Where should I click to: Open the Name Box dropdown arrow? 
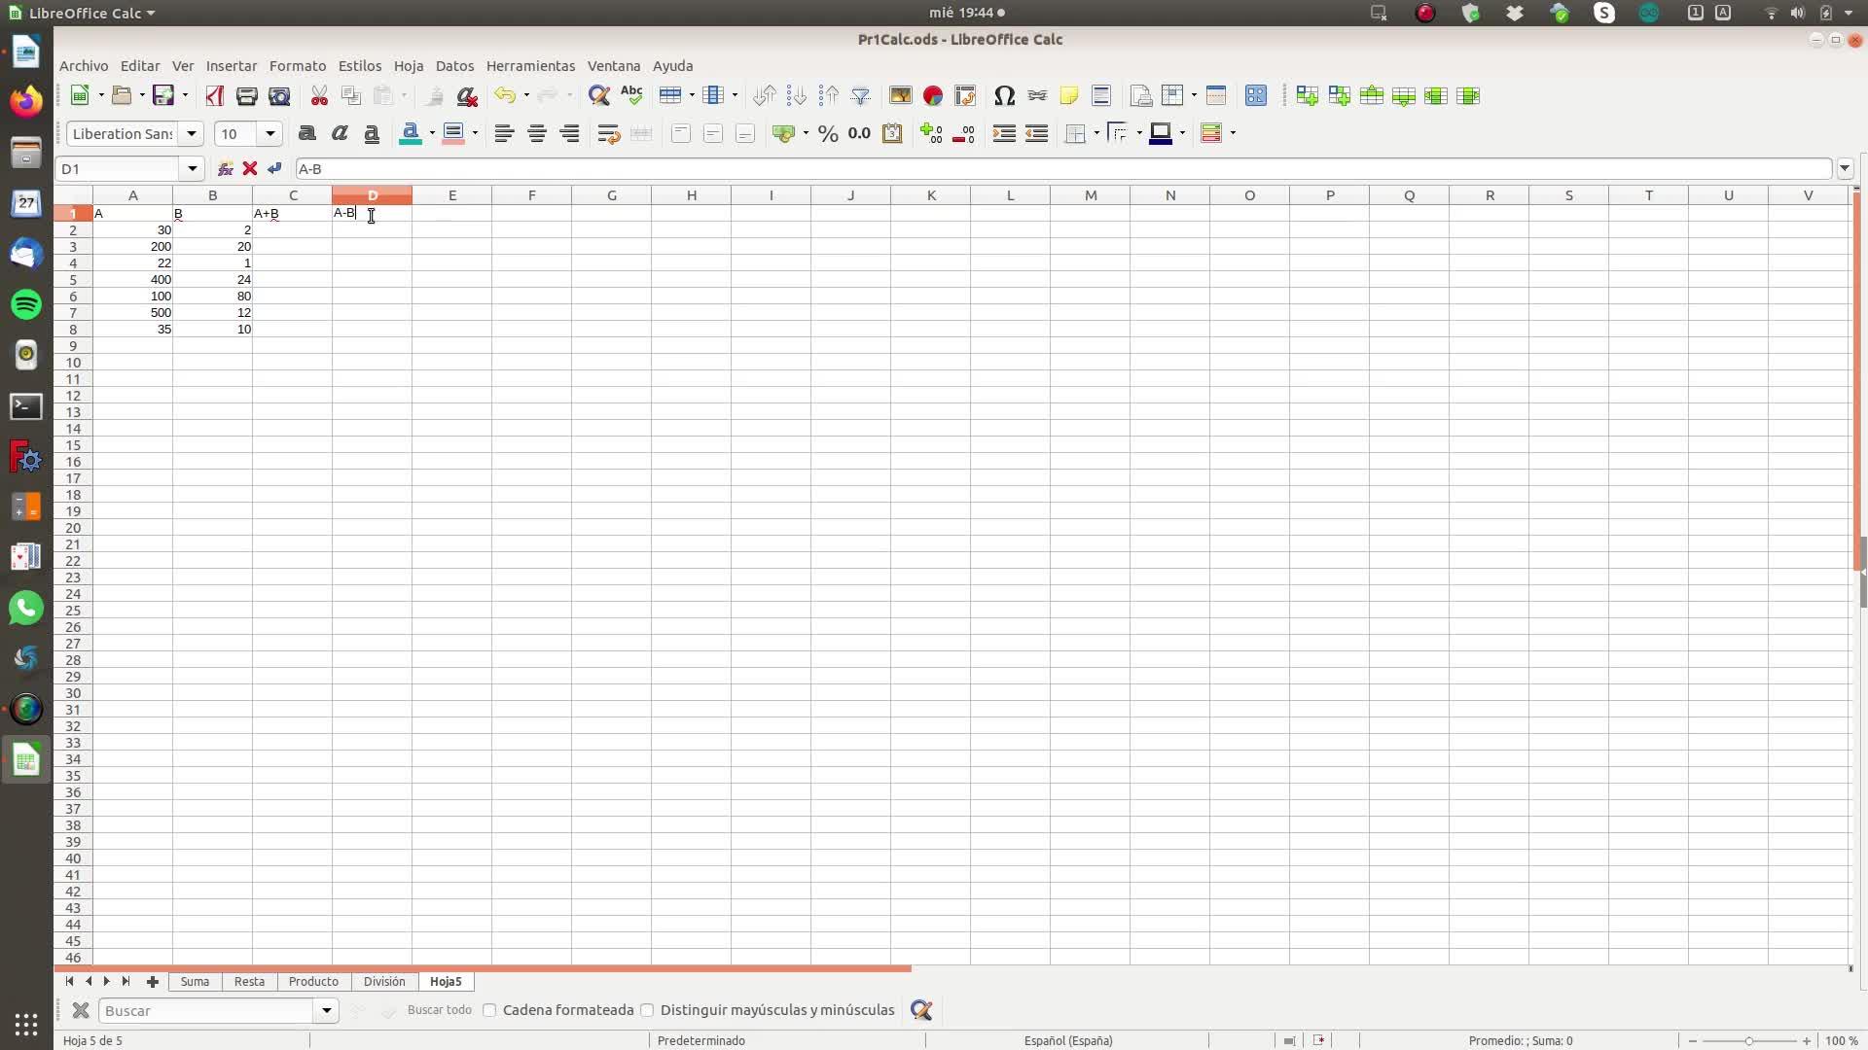pos(193,168)
